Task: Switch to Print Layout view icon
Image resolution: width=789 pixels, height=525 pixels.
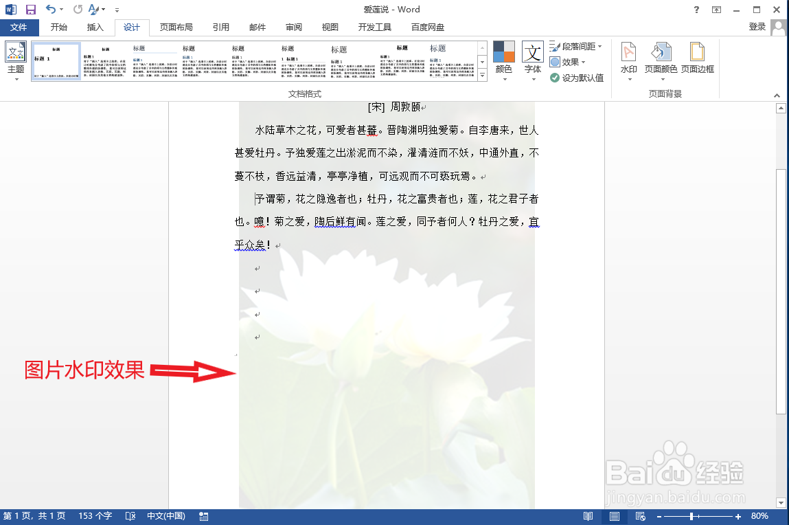Action: coord(615,516)
